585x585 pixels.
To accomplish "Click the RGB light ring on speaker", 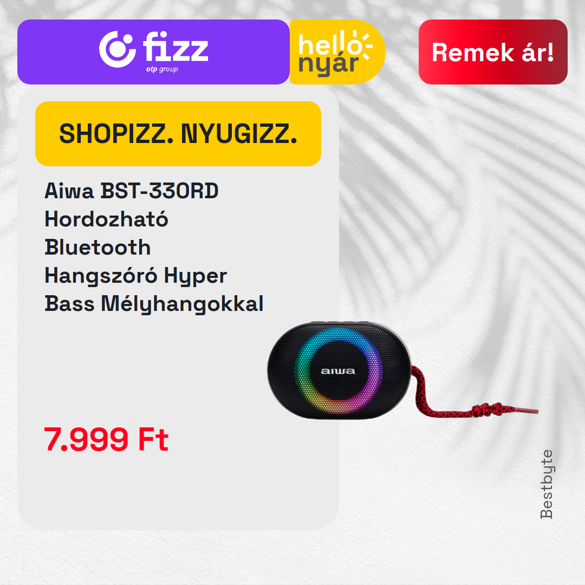I will click(x=339, y=370).
